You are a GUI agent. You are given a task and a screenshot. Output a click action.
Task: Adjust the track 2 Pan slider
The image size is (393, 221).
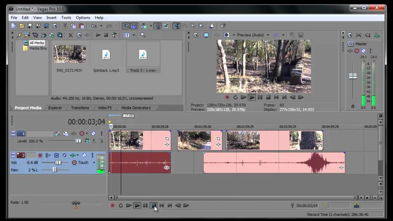[55, 169]
